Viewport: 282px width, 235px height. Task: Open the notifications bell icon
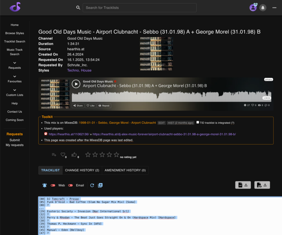pyautogui.click(x=263, y=8)
